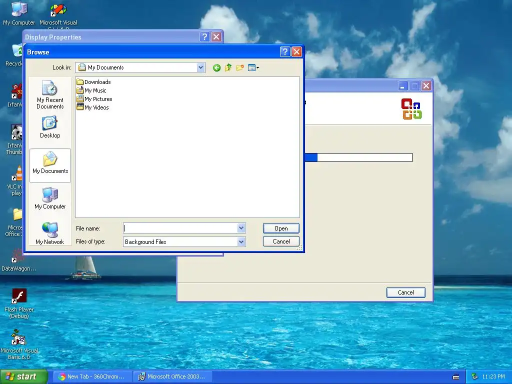Click the Browse dialog help button
This screenshot has width=512, height=384.
284,51
